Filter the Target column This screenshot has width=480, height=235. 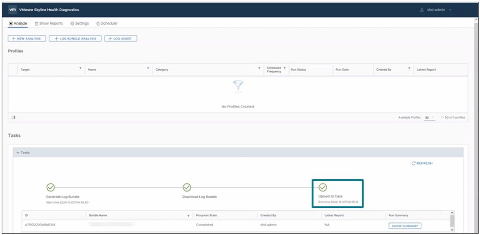click(x=80, y=68)
